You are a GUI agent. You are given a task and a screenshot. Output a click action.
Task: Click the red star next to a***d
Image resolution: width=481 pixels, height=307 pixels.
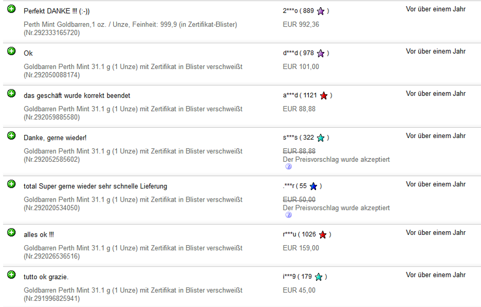[324, 96]
